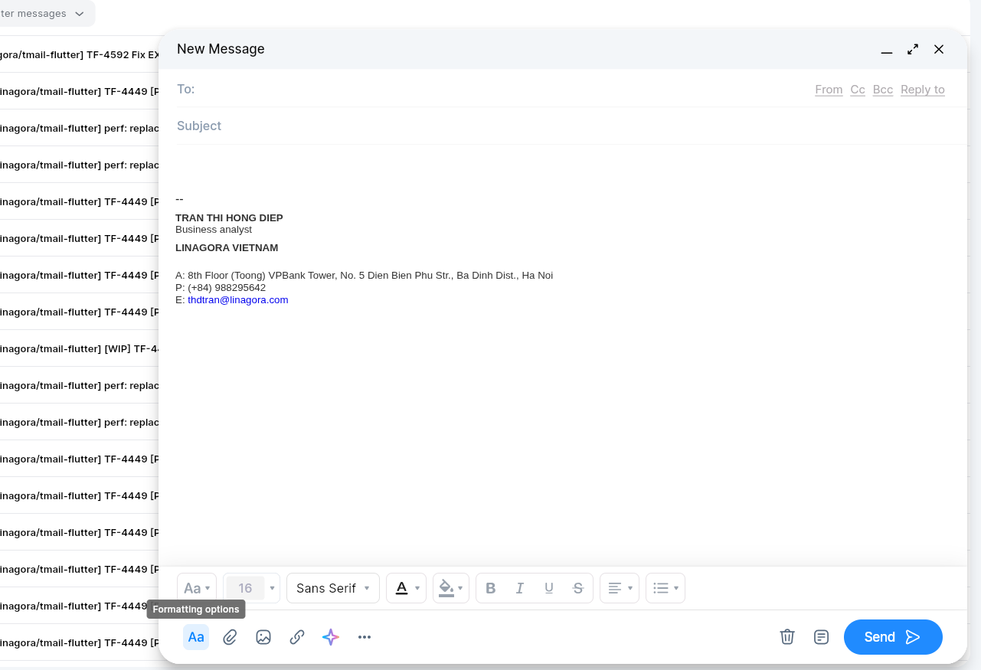Toggle underline formatting
This screenshot has height=670, width=981.
coord(549,588)
